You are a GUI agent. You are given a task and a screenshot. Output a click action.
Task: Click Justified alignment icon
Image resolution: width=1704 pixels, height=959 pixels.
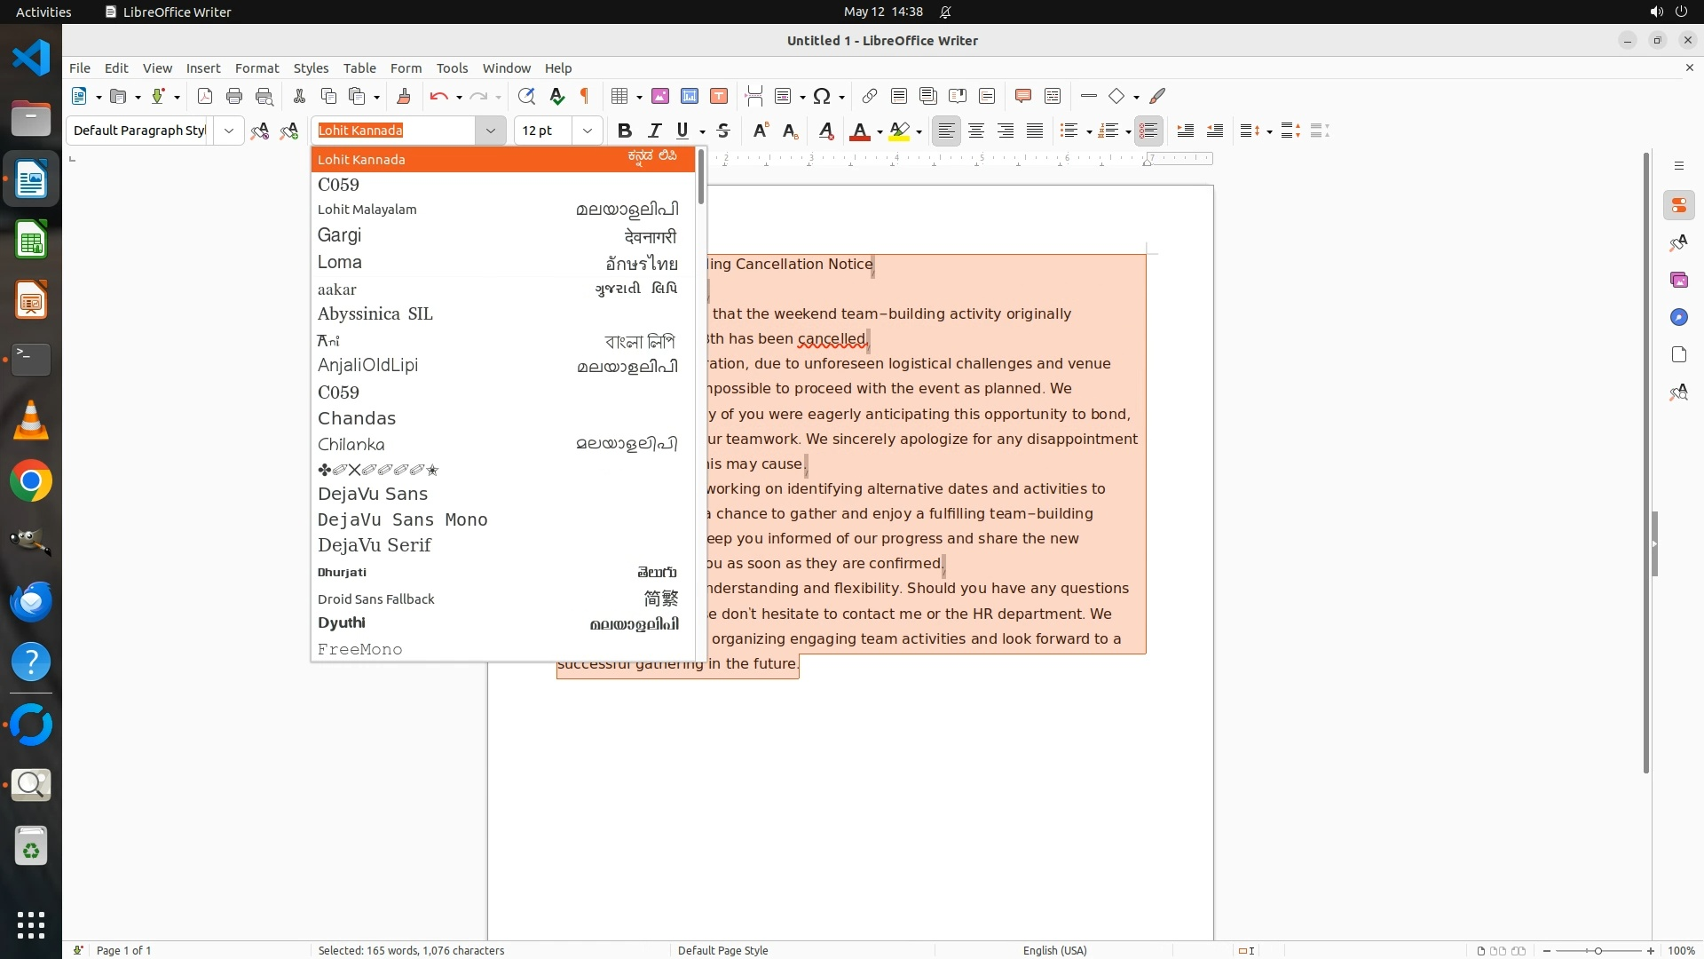coord(1035,131)
